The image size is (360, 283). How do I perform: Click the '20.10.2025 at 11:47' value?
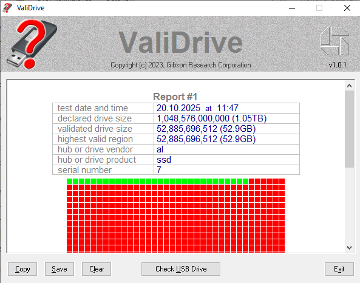tap(197, 108)
